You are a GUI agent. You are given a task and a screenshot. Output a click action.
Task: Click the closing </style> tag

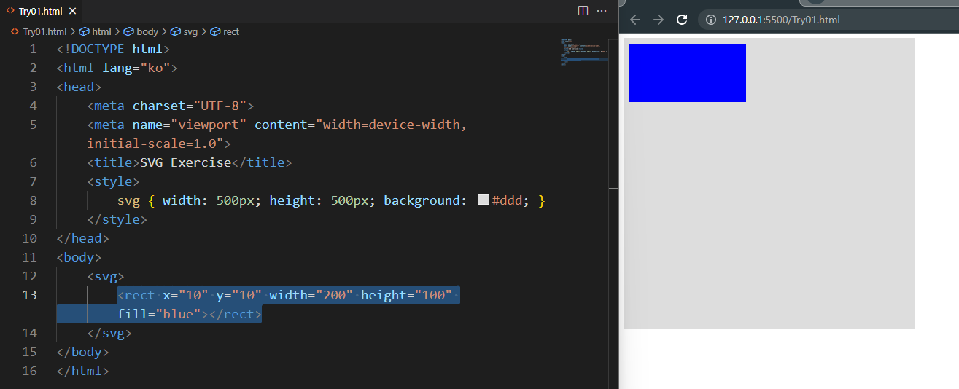[117, 219]
